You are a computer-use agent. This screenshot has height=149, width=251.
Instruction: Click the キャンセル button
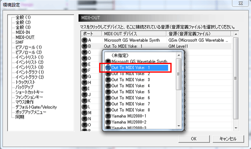click(x=228, y=139)
